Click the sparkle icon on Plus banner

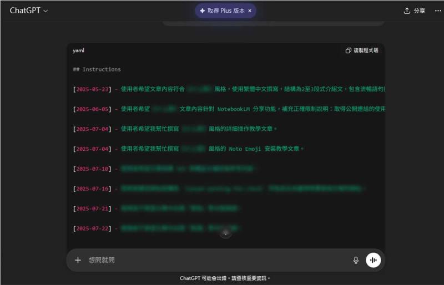click(x=202, y=11)
